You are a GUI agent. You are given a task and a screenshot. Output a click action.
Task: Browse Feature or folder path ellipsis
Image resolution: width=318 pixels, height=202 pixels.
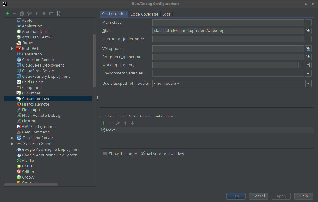[x=308, y=39]
